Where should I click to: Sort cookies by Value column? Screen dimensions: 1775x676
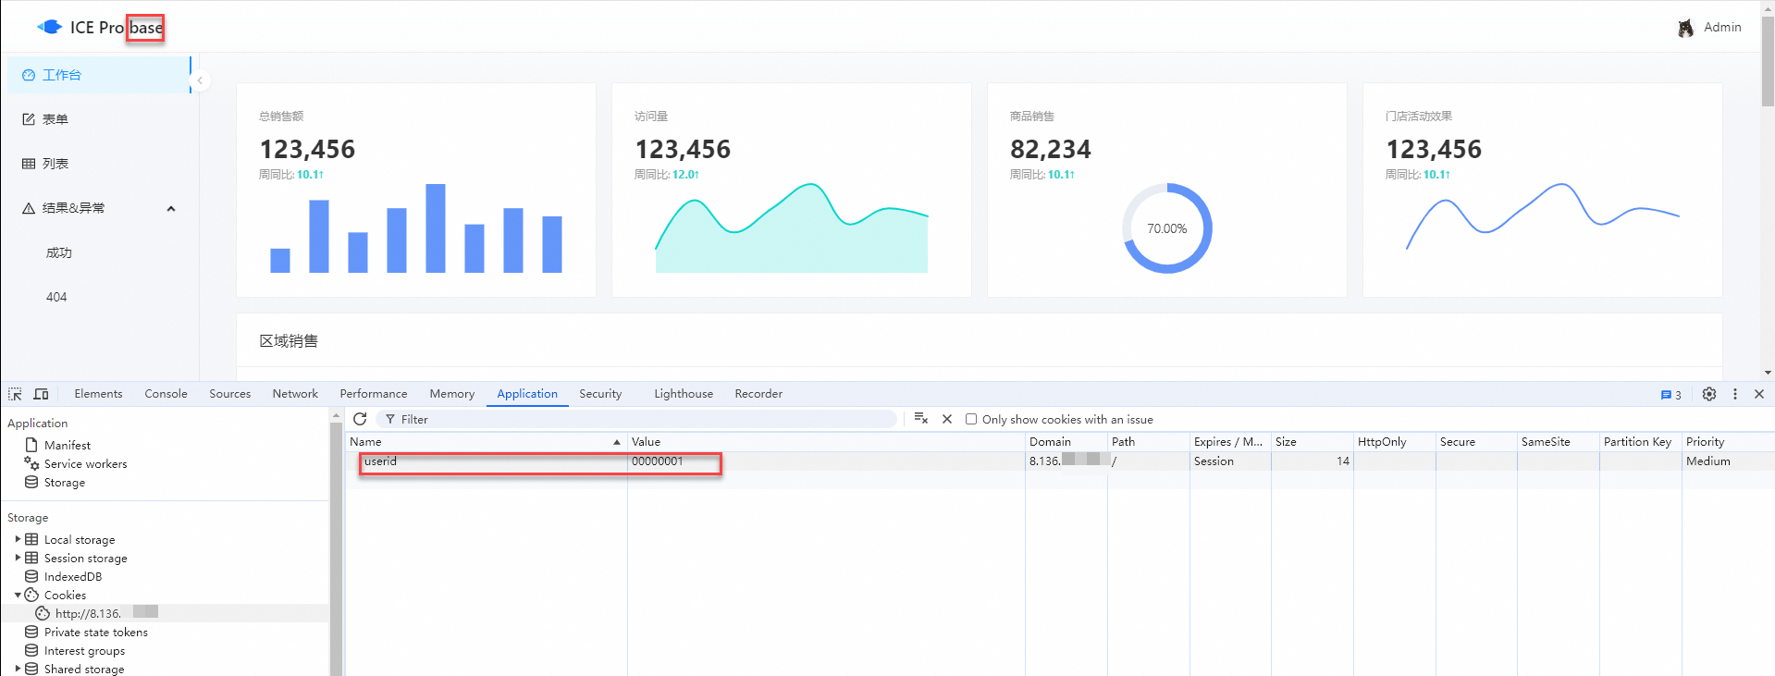coord(826,442)
